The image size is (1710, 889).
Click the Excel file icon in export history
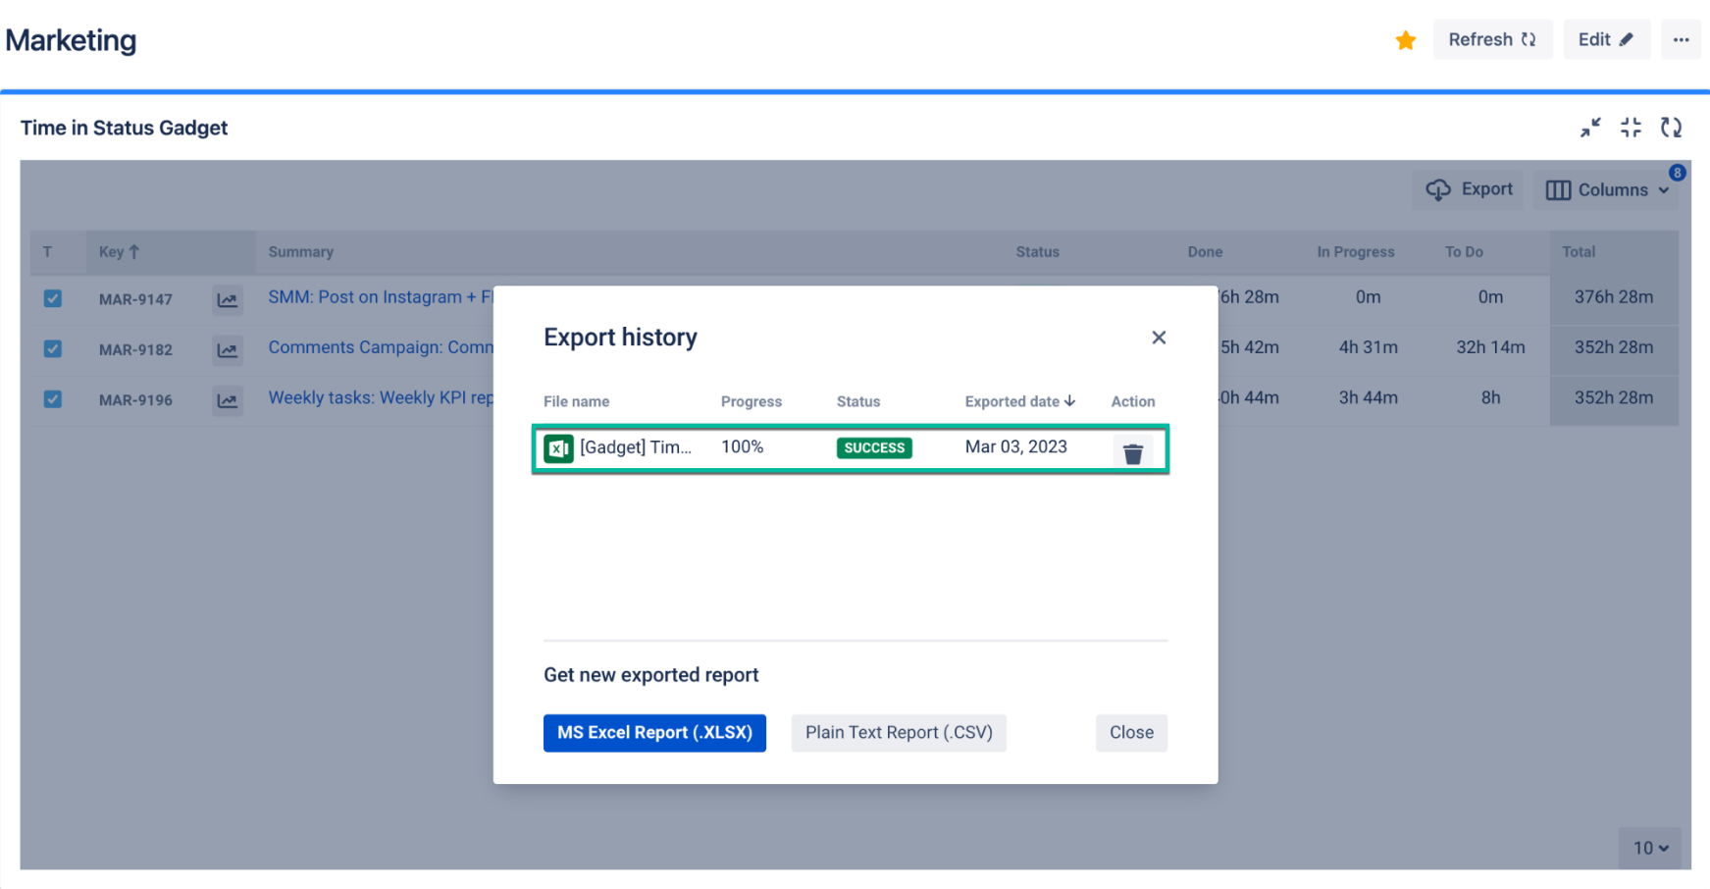[558, 448]
